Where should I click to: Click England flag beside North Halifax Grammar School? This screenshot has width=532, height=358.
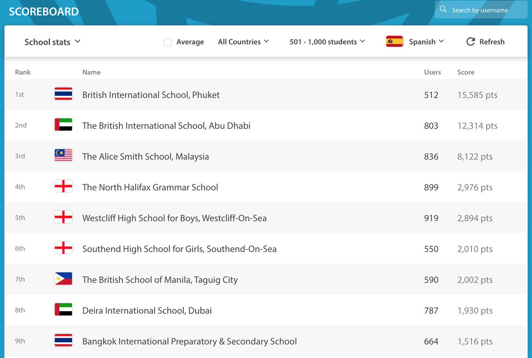(x=63, y=186)
